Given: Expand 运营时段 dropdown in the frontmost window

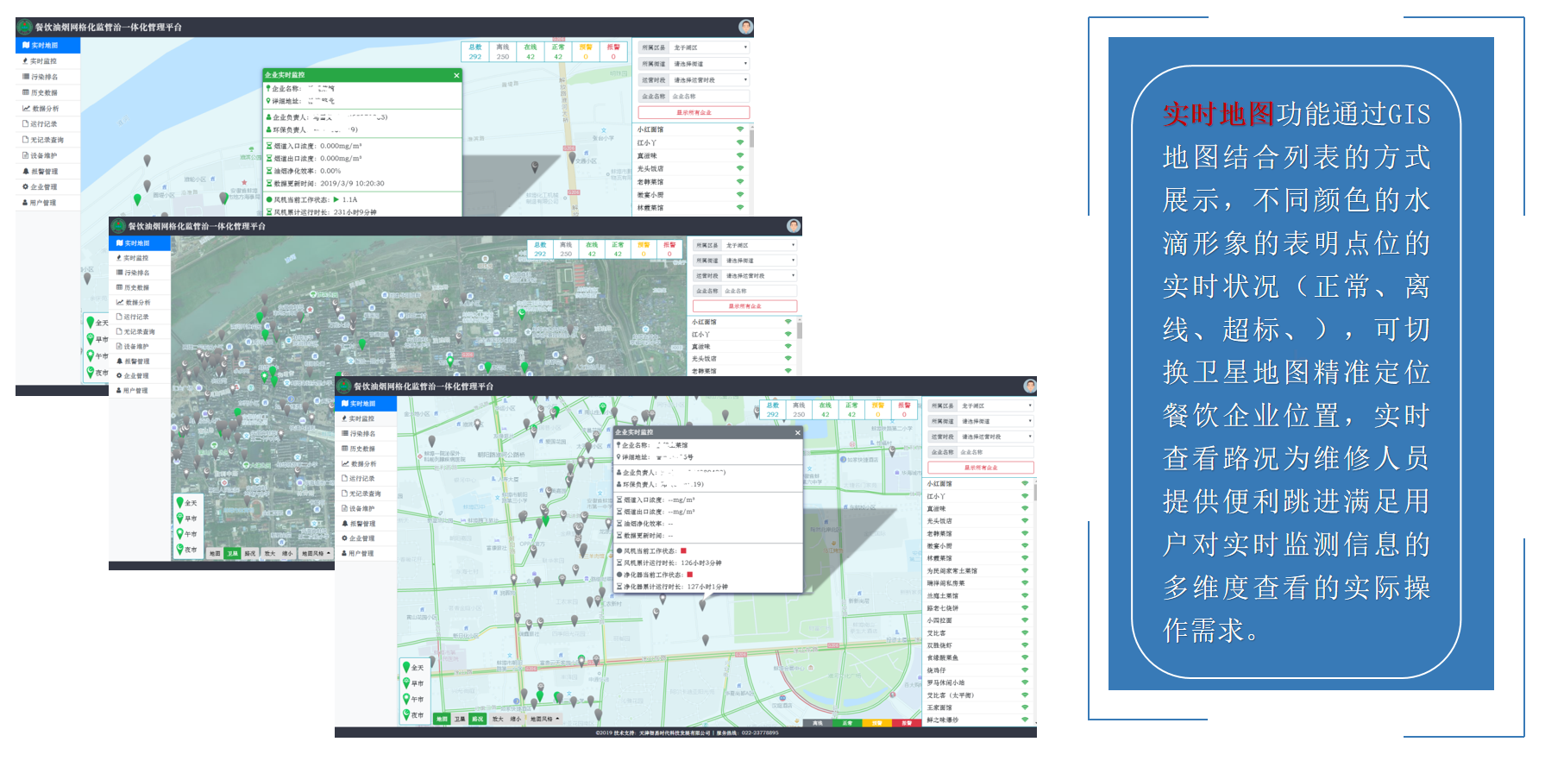Looking at the screenshot, I should point(996,437).
